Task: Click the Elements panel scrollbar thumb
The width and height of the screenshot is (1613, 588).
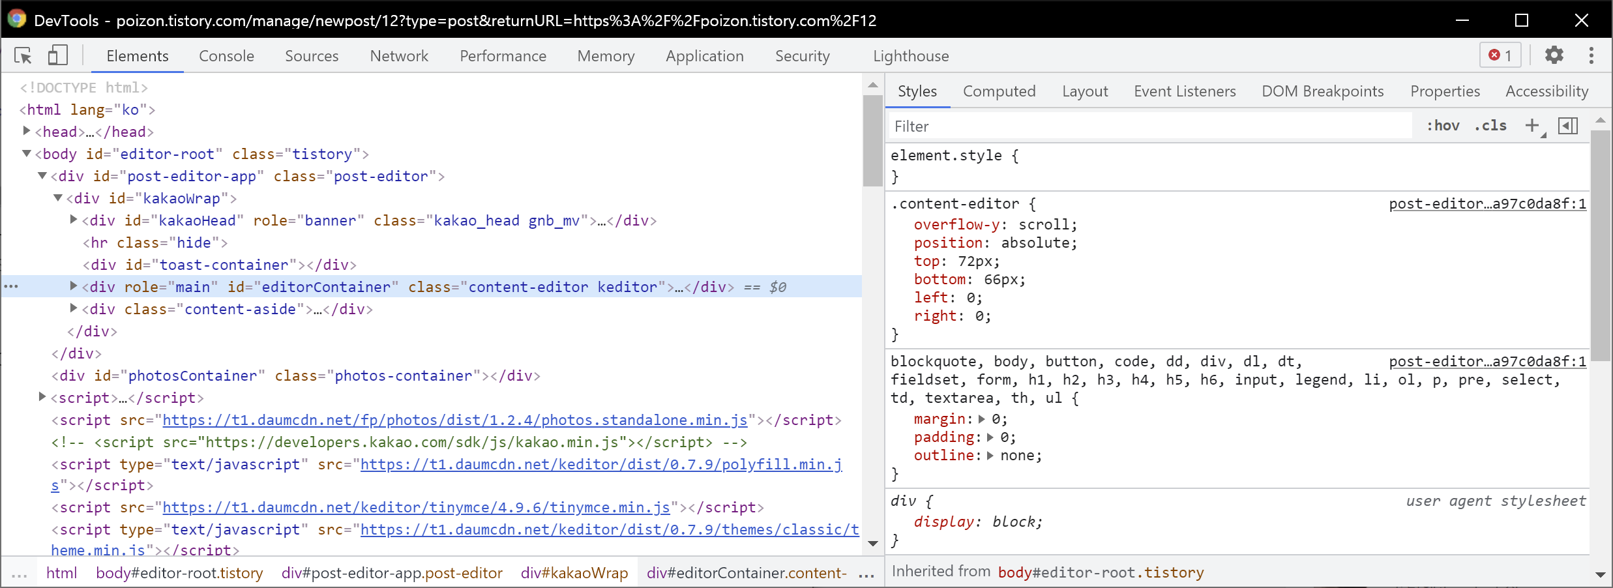Action: click(x=872, y=140)
